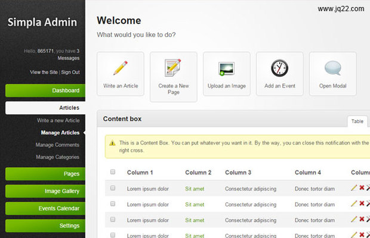Select Write a new Article submenu item
Image resolution: width=370 pixels, height=238 pixels.
coord(58,120)
